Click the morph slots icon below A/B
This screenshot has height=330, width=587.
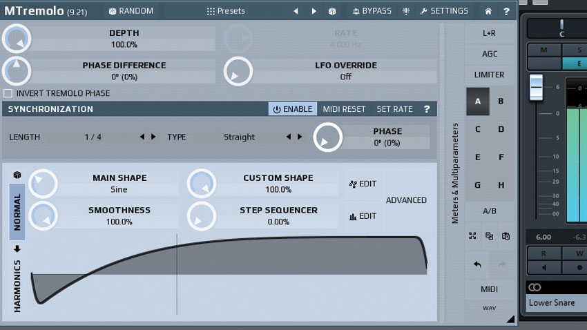coord(472,235)
